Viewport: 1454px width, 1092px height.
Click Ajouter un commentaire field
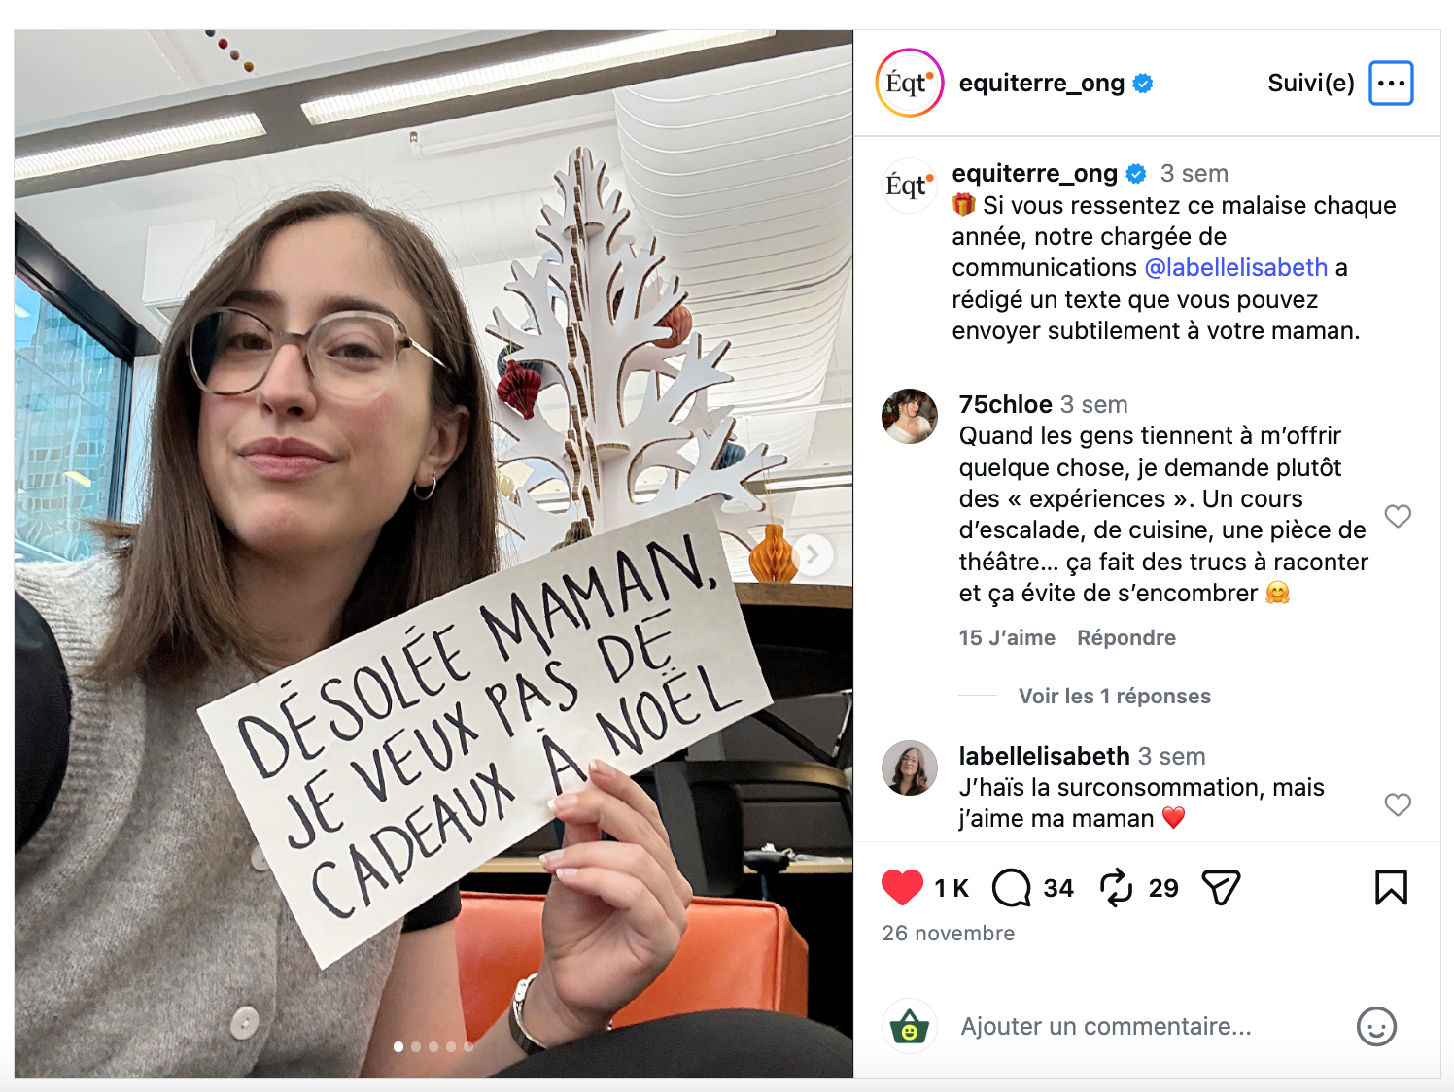(1106, 1027)
